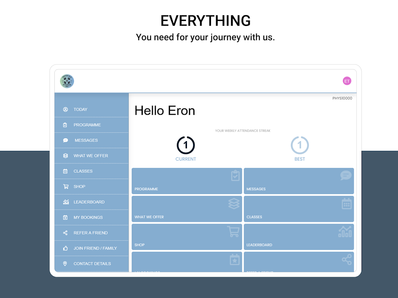Click the BEST streak circle
This screenshot has width=398, height=298.
pos(300,145)
